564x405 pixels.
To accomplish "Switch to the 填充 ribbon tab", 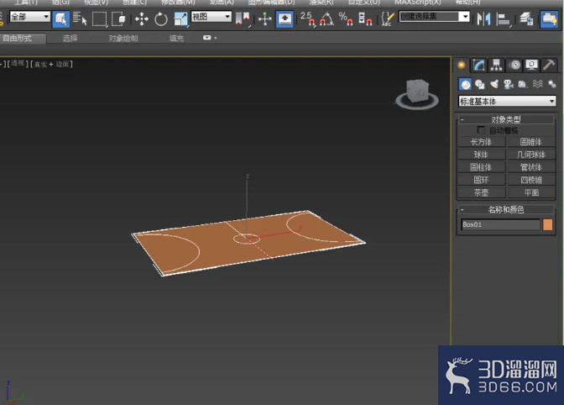I will (x=176, y=39).
